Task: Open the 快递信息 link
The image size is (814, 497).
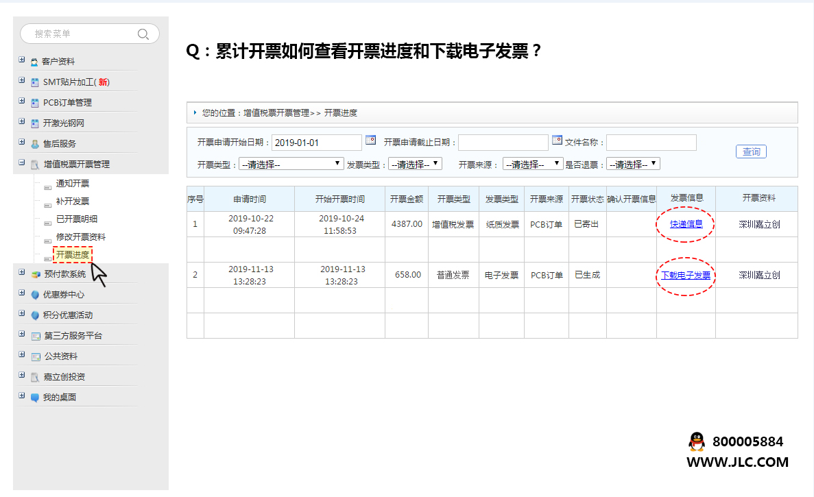Action: pos(686,224)
